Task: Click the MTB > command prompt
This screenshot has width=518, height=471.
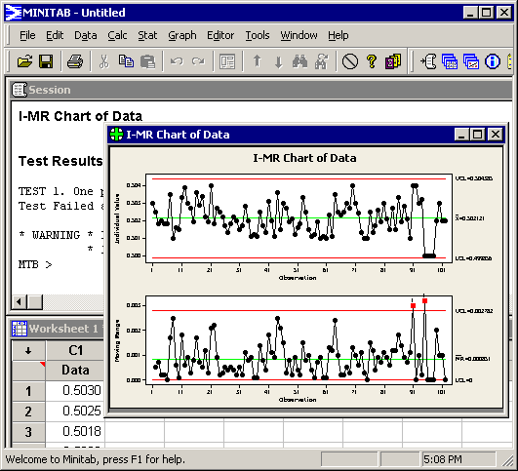Action: click(35, 265)
